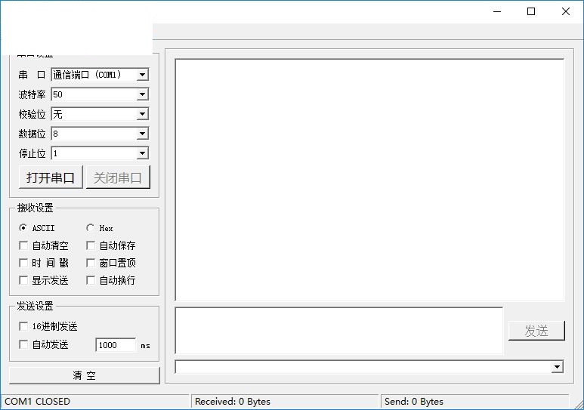Viewport: 584px width, 410px height.
Task: Enable the 自动清空 checkbox
Action: pyautogui.click(x=23, y=245)
